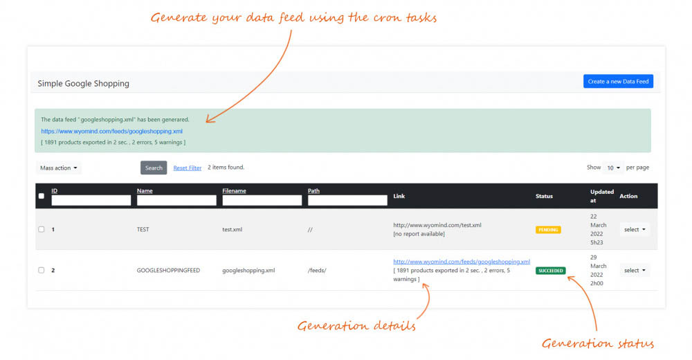Click the Search button
Screen dimensions: 692x360
click(x=154, y=168)
